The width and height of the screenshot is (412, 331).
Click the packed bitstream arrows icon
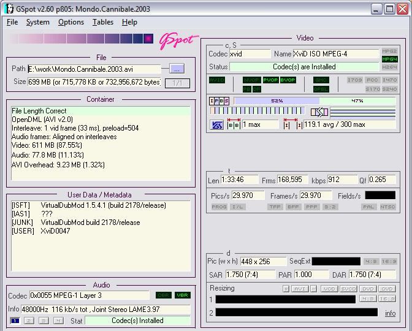pos(319,112)
